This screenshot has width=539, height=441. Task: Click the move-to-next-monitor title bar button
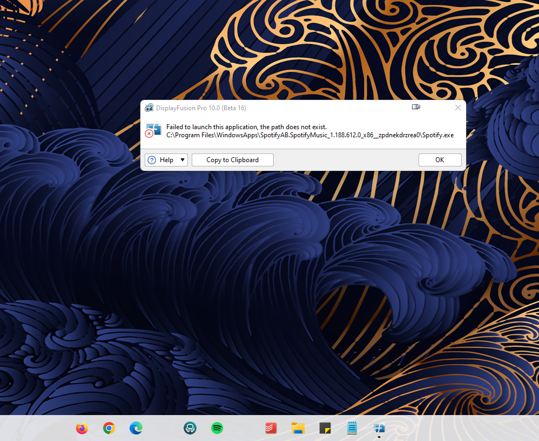coord(416,108)
